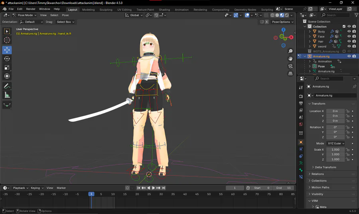
Task: Open rotation Mode XYZ Euler dropdown
Action: point(335,144)
